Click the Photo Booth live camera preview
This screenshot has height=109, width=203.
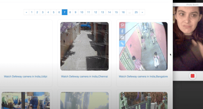point(188,39)
